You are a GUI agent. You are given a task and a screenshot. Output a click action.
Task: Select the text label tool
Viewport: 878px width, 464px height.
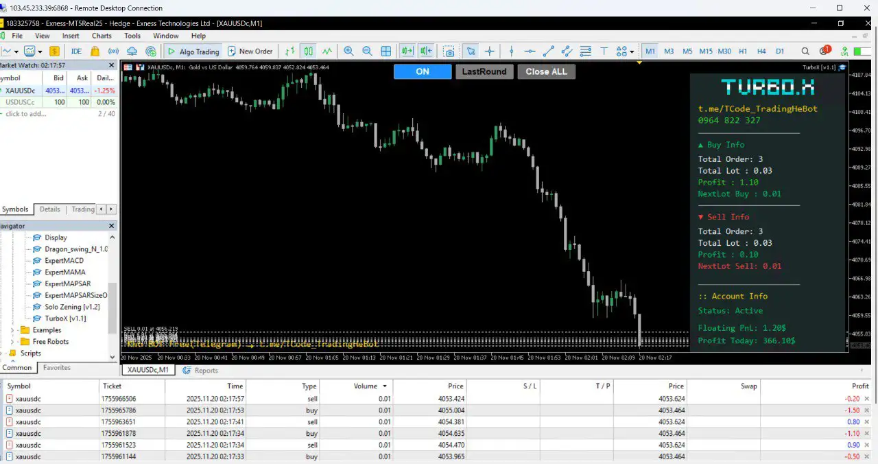[604, 51]
